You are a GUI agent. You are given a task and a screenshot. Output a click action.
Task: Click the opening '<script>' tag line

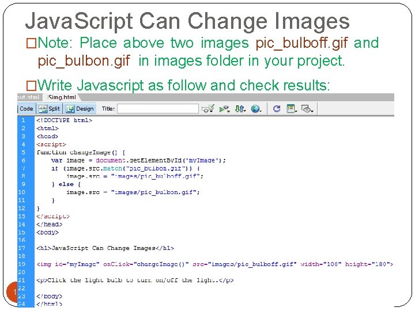[51, 145]
